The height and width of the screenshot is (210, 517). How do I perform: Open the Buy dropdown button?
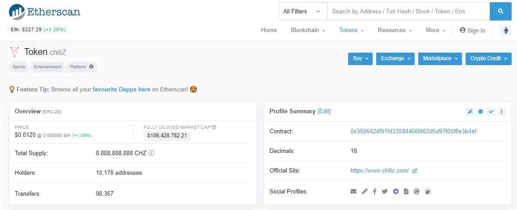pyautogui.click(x=361, y=58)
